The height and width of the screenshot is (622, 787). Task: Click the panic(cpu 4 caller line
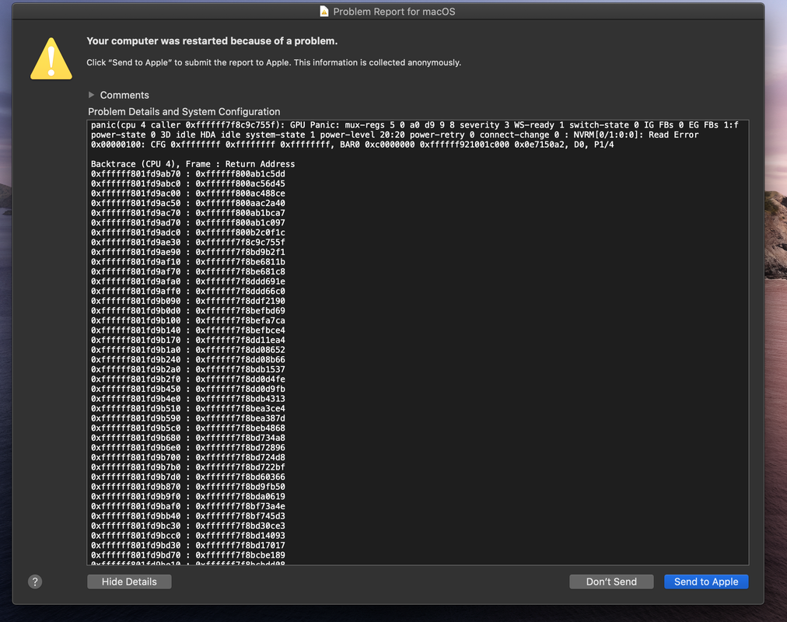[414, 125]
